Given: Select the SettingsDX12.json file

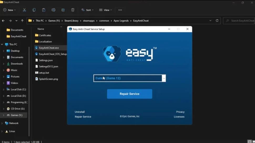Looking at the screenshot, I should click(48, 67).
